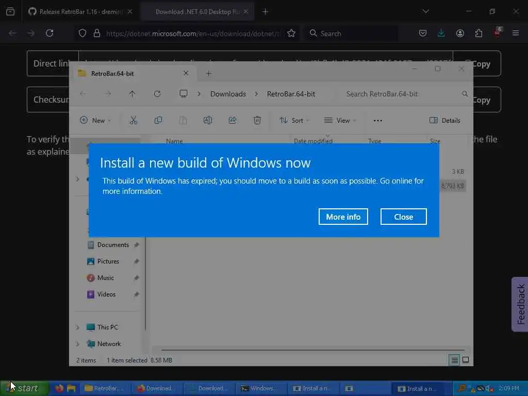Open the Sort dropdown in Explorer
Screen dimensions: 528x396
294,120
